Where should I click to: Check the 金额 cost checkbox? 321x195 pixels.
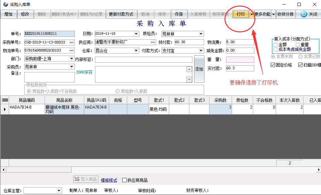click(276, 45)
